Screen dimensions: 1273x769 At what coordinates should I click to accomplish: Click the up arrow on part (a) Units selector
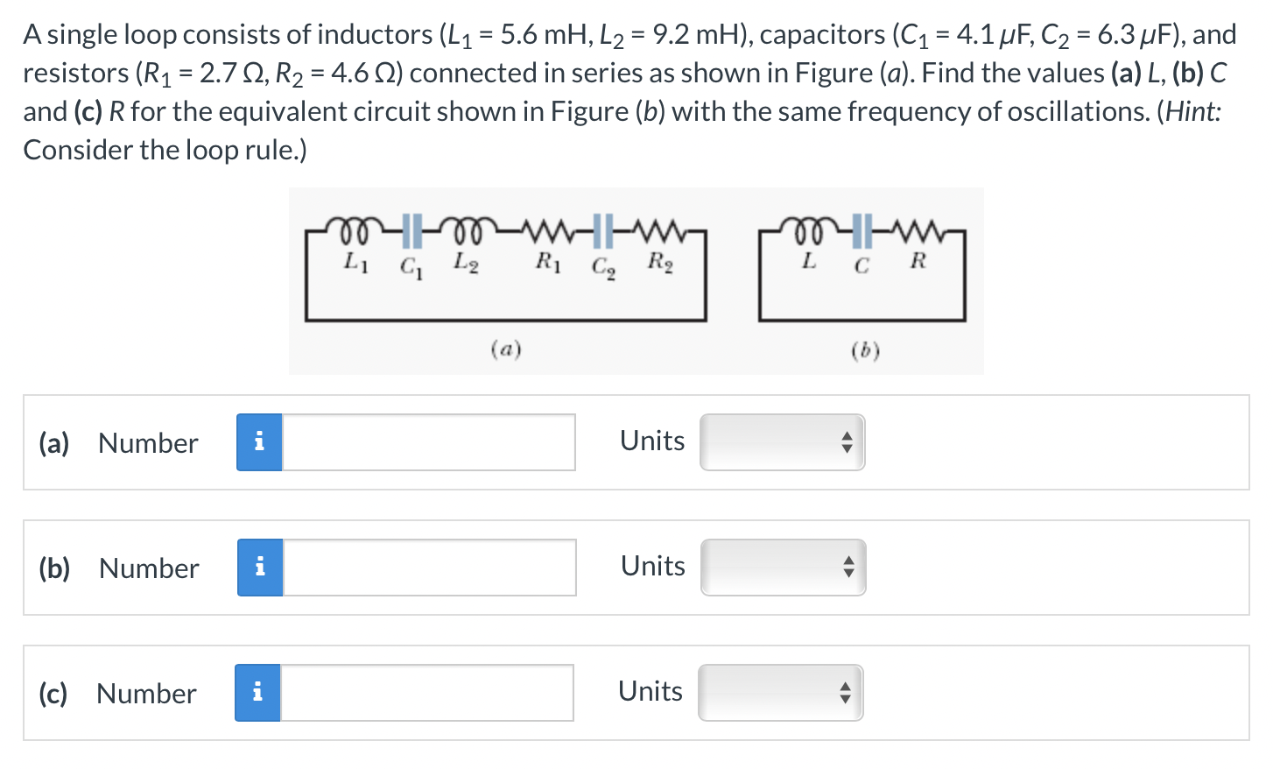coord(847,437)
